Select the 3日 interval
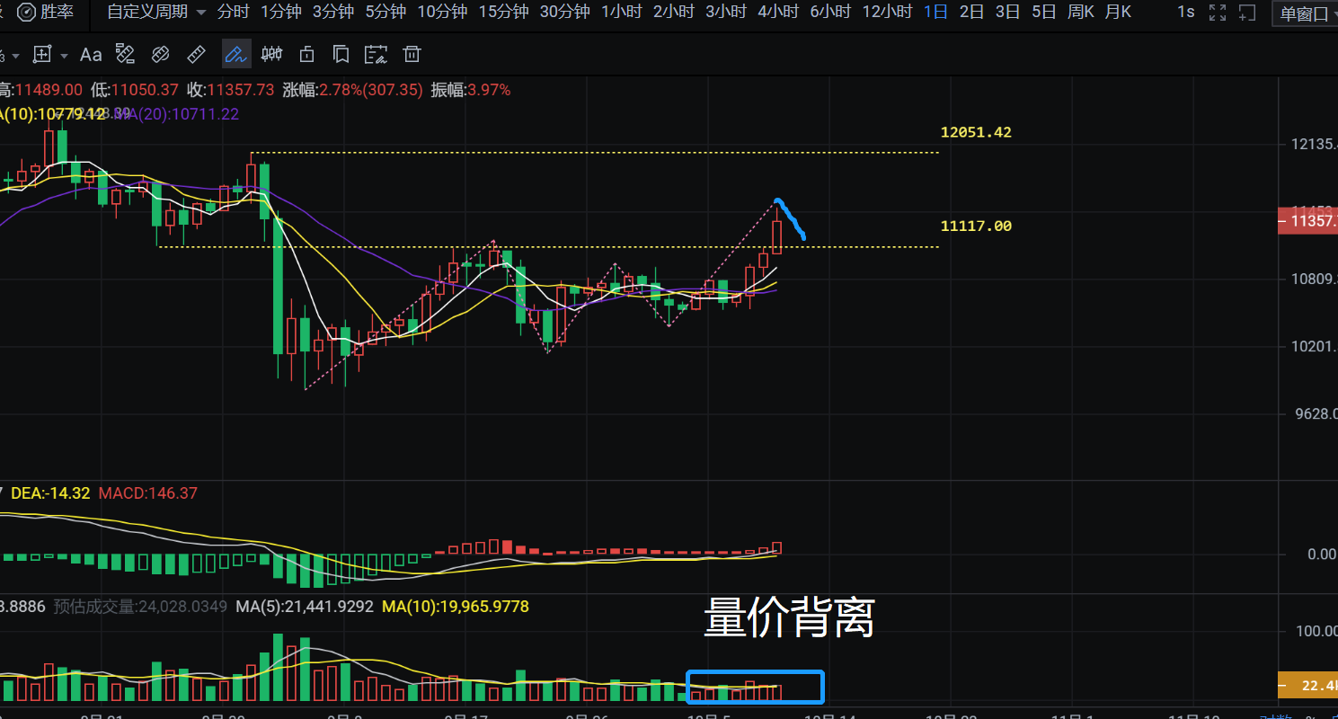This screenshot has width=1338, height=719. 1007,12
